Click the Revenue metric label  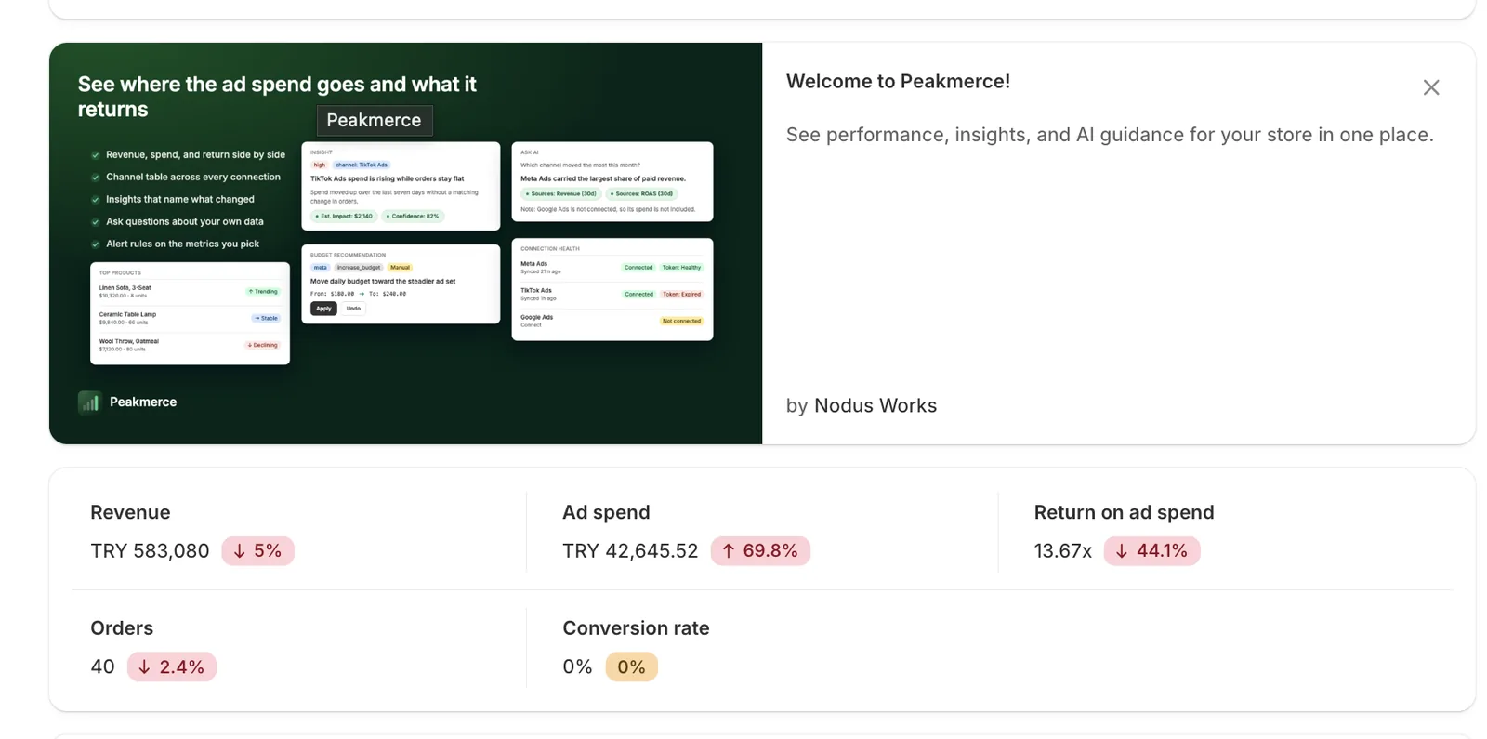130,512
